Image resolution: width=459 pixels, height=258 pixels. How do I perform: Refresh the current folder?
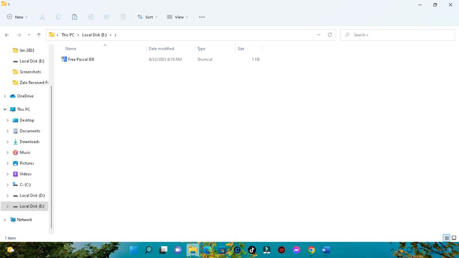tap(330, 35)
